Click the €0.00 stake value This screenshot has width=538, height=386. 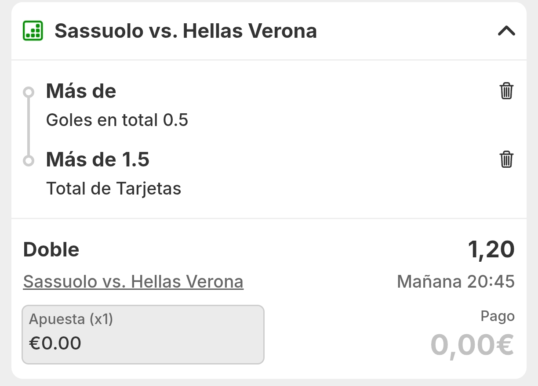[x=55, y=343]
